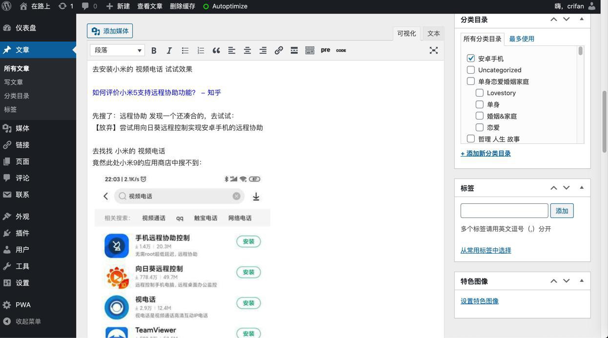Insert a numbered list
Screen dimensions: 608x338
pyautogui.click(x=201, y=50)
